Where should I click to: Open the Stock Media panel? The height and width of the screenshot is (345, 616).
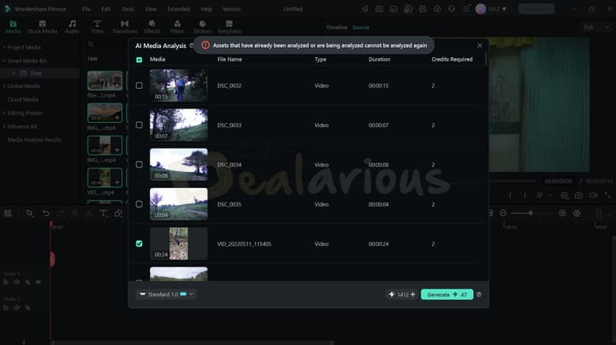click(x=43, y=27)
